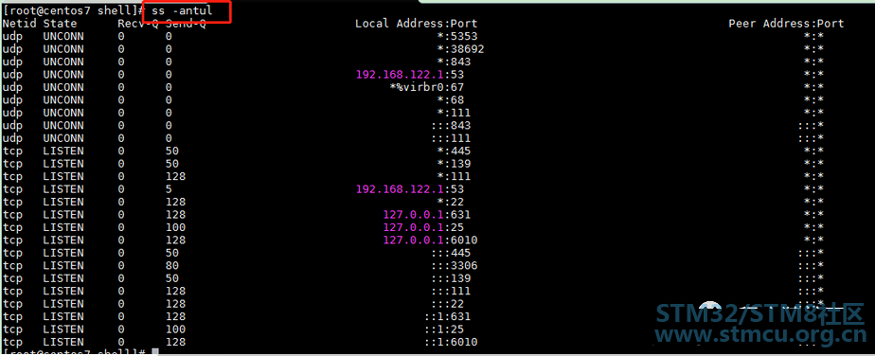Click '*:111' in the tcp LISTEN row
The image size is (875, 356).
click(454, 176)
